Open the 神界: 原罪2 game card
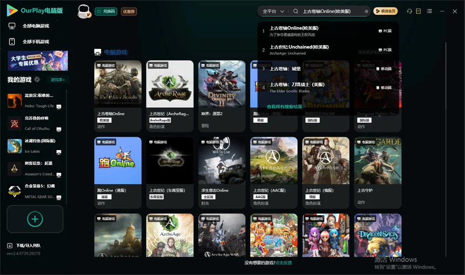 point(222,96)
